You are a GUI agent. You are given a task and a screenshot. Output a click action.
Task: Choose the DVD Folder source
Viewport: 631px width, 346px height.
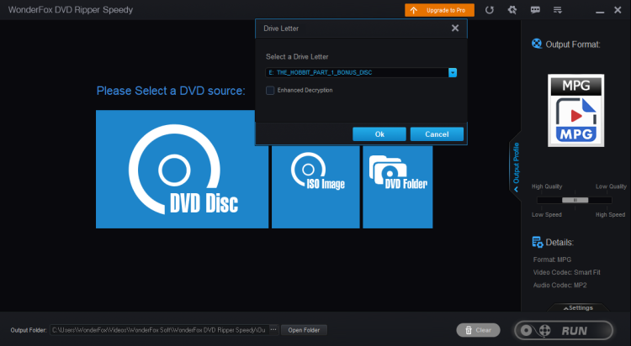point(397,186)
